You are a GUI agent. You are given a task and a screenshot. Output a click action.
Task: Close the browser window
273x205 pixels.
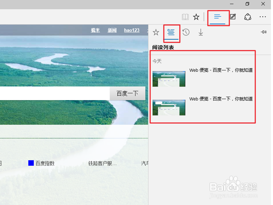point(263,4)
